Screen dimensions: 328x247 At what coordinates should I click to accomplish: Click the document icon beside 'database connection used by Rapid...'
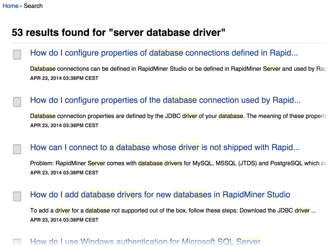[17, 102]
